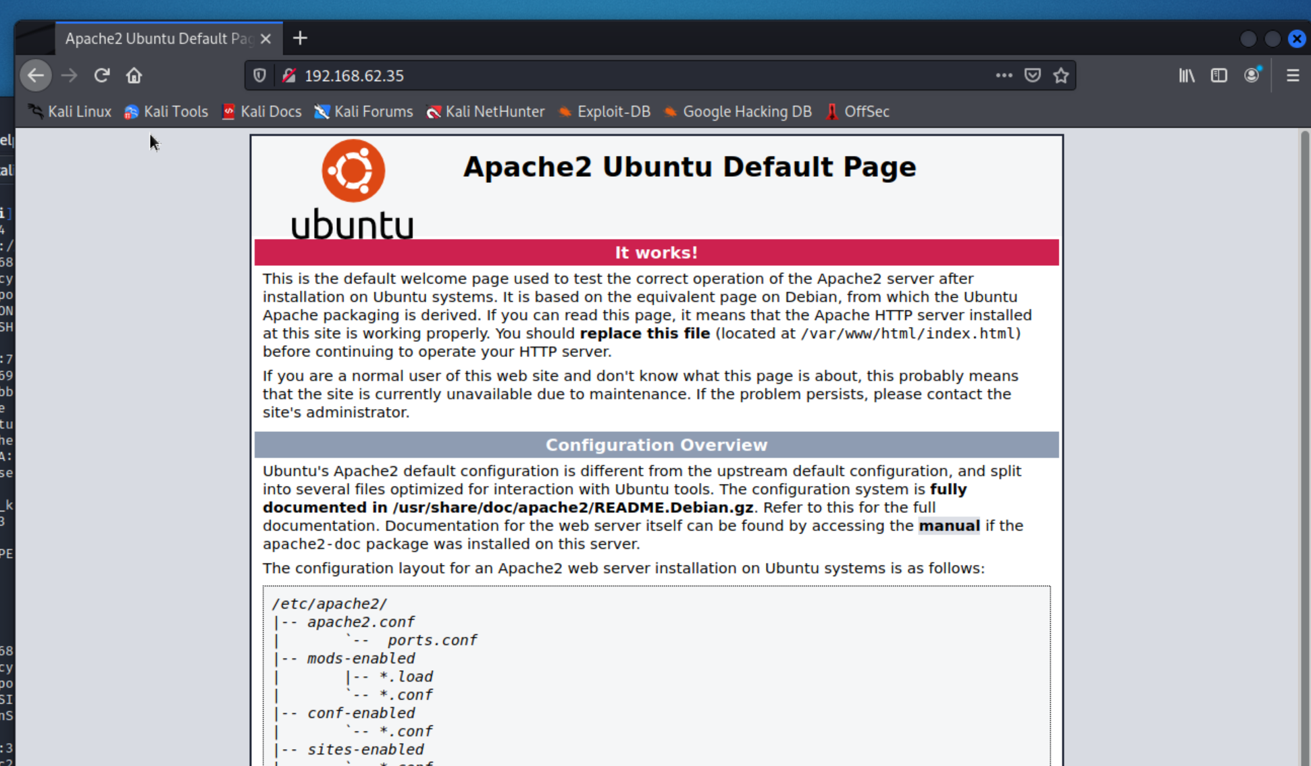1311x766 pixels.
Task: Reload the current page
Action: (x=102, y=76)
